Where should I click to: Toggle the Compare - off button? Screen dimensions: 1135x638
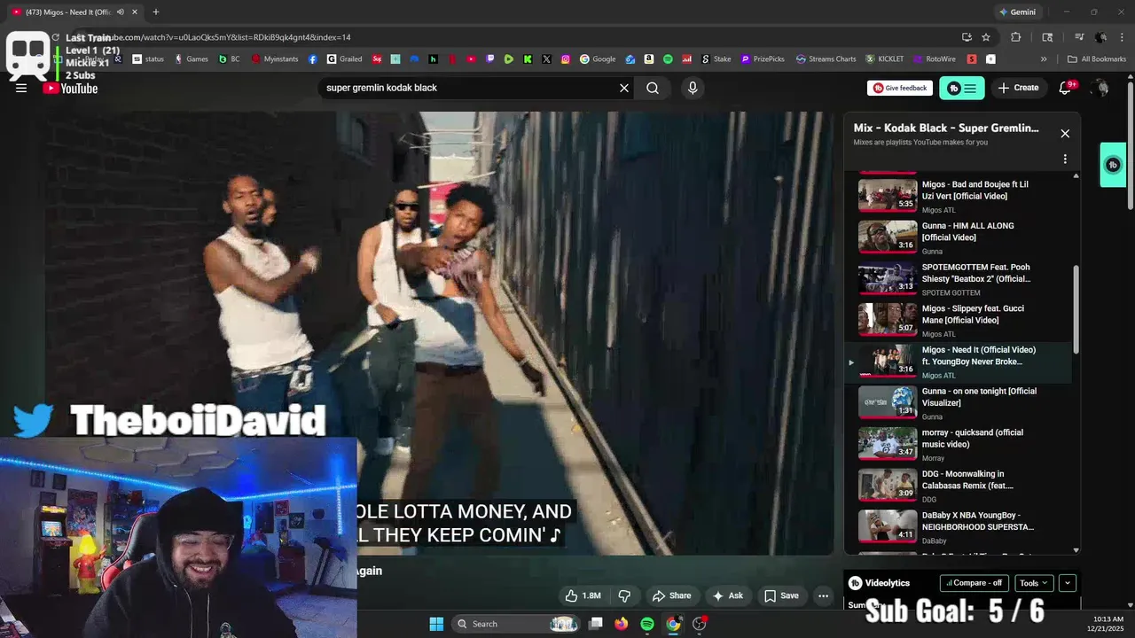[975, 583]
